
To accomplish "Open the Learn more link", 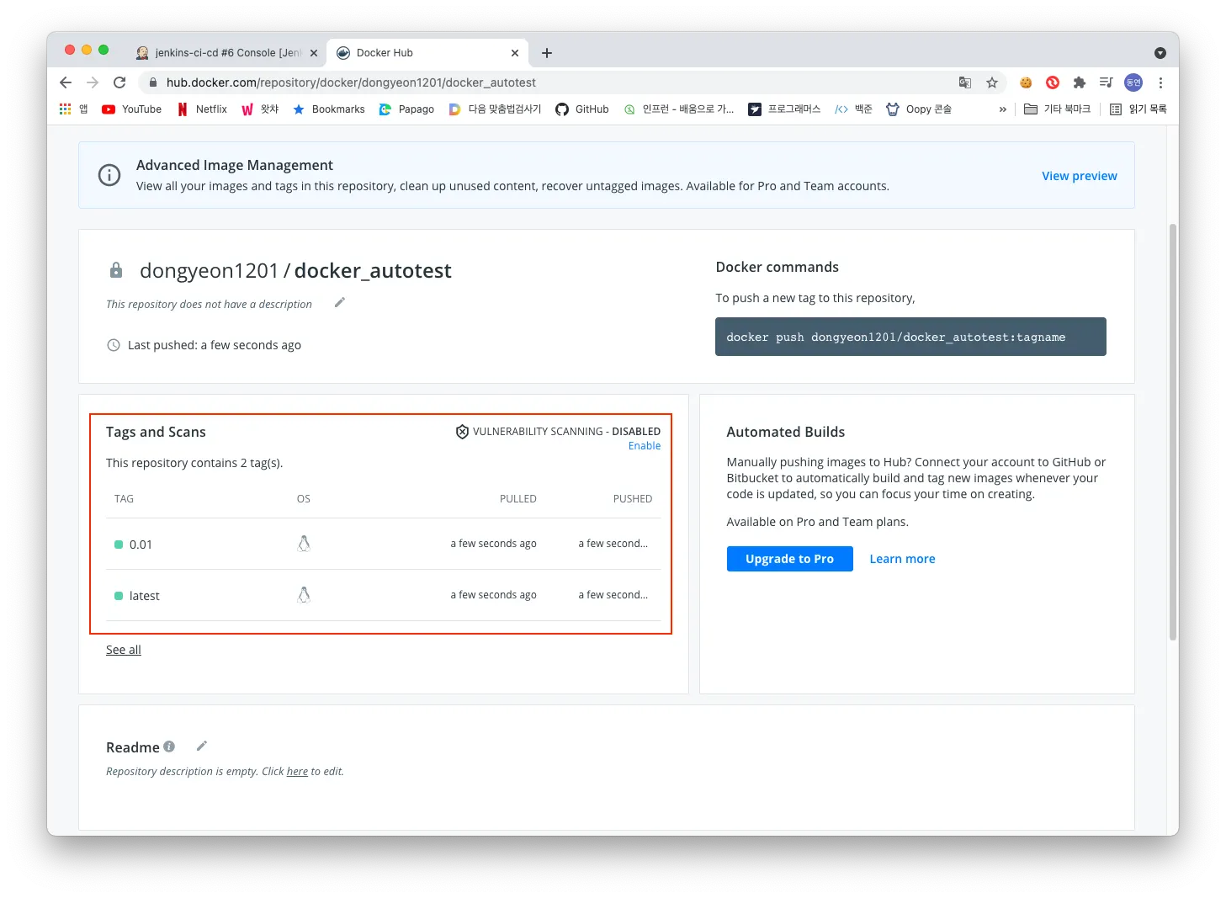I will point(902,559).
